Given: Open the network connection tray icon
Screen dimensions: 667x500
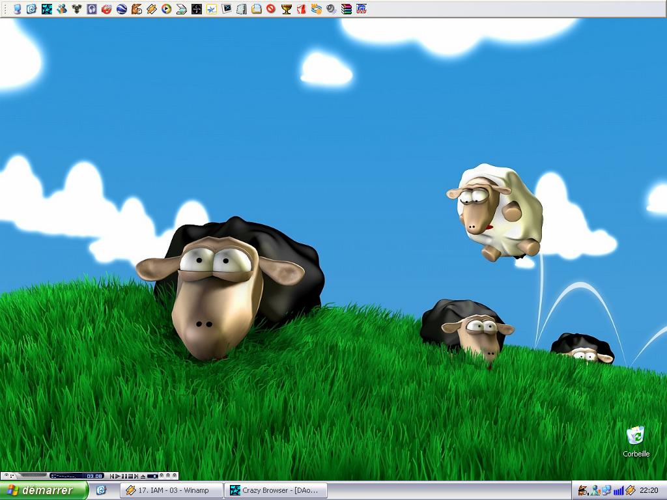Looking at the screenshot, I should coord(606,490).
